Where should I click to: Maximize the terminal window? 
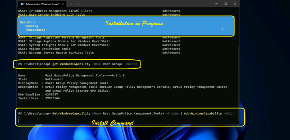pos(225,4)
